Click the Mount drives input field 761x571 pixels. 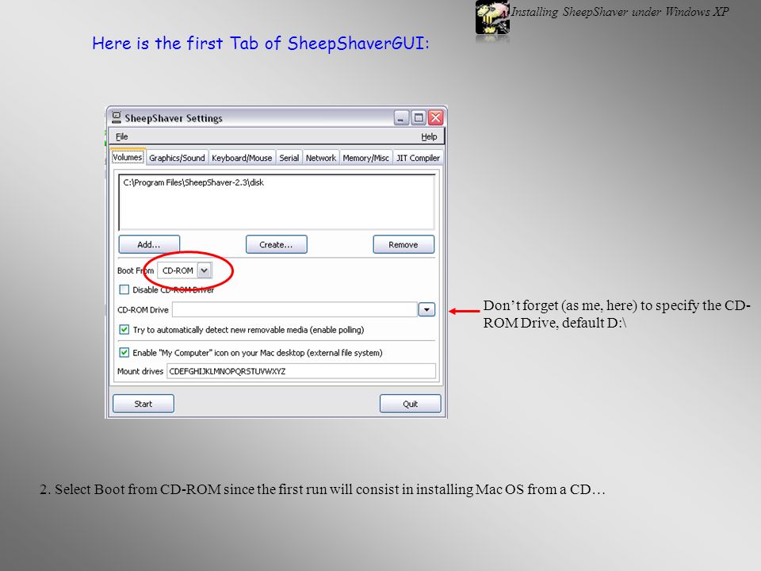click(301, 371)
